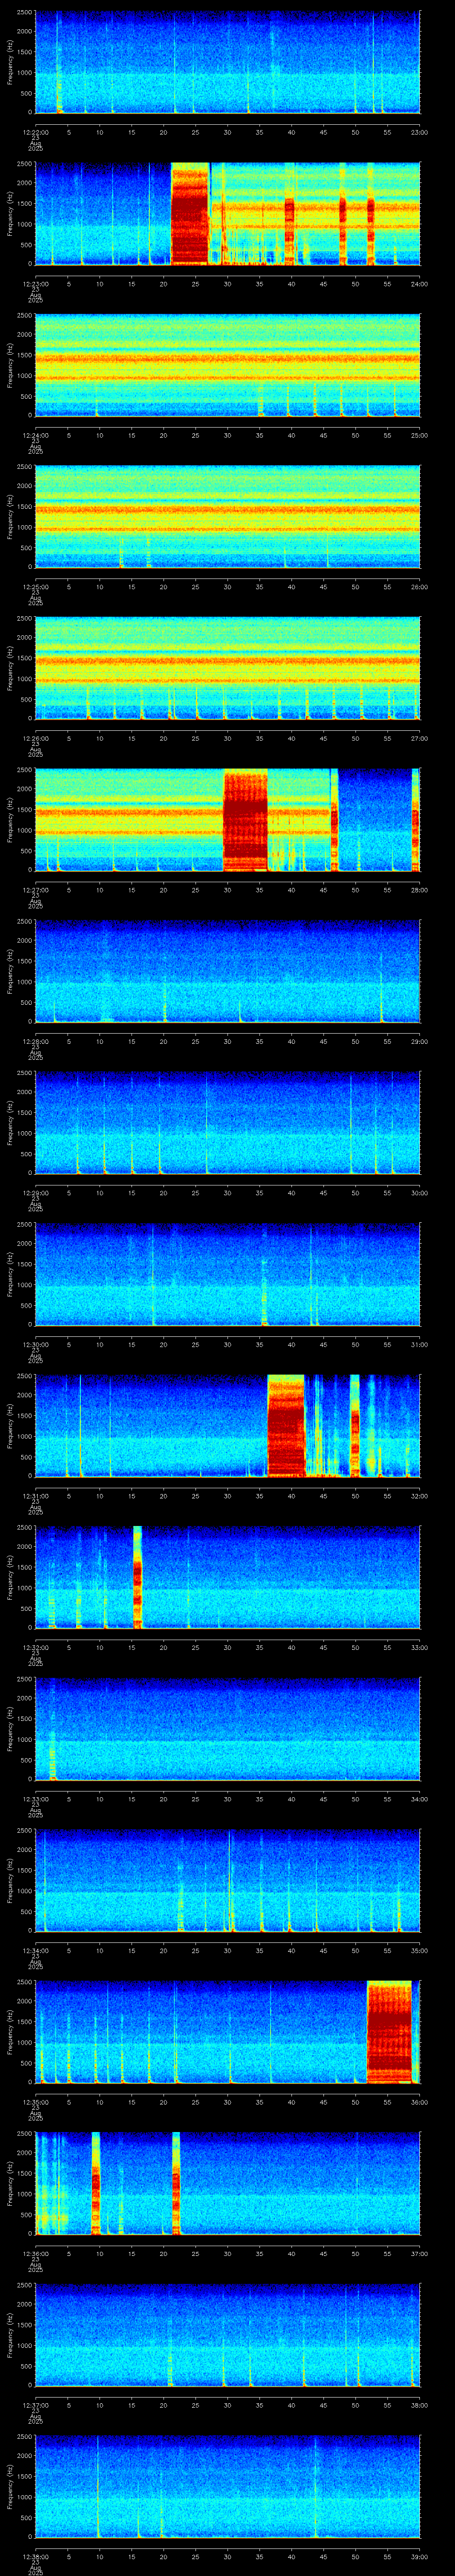Click the '12:33:00' time label

pos(35,1798)
